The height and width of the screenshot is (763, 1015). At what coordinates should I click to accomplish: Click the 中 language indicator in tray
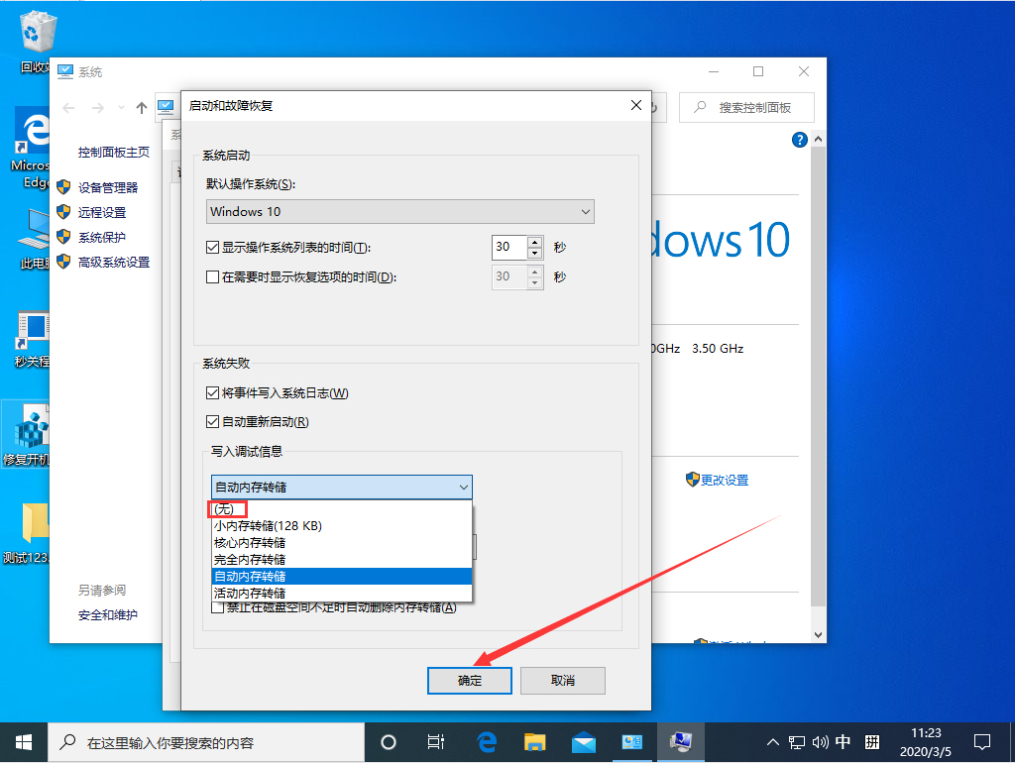(844, 741)
